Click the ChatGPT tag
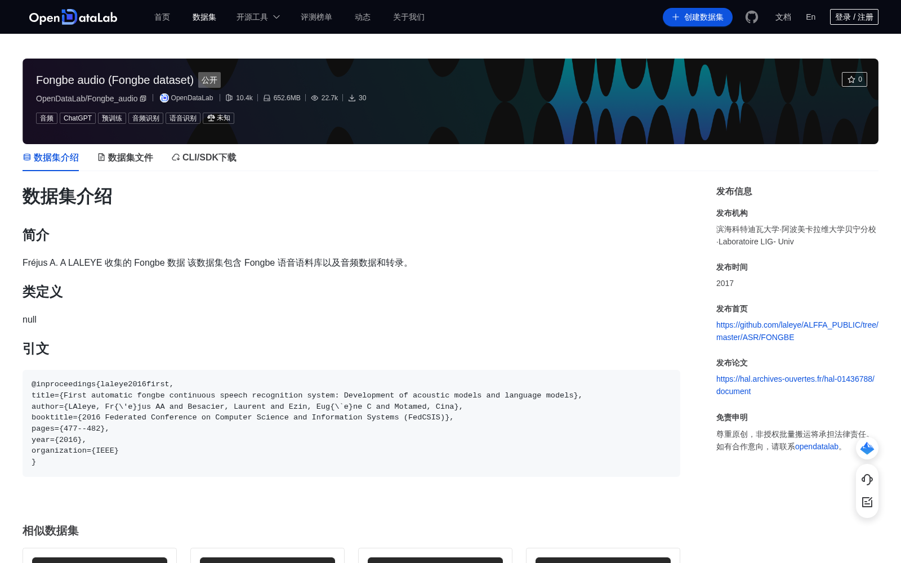 [x=78, y=118]
